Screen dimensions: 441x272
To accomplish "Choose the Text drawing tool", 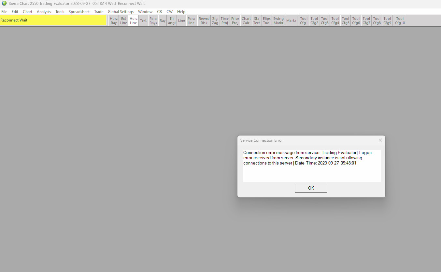I will pos(143,21).
